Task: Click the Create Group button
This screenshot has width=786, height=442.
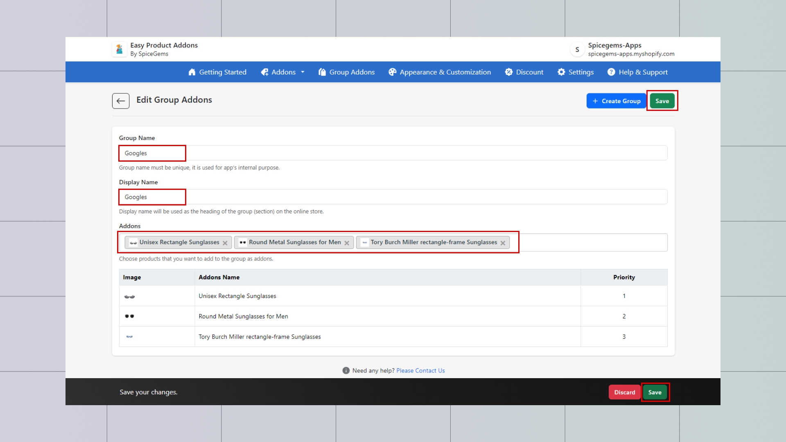Action: 616,101
